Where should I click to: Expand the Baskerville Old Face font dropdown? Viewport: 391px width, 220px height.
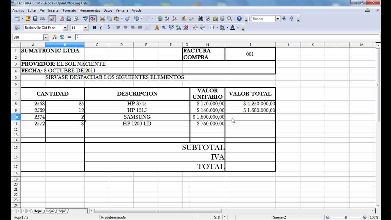coord(65,28)
